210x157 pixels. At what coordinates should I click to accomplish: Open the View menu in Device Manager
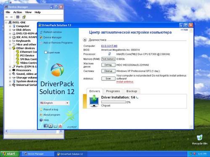[x=28, y=12]
